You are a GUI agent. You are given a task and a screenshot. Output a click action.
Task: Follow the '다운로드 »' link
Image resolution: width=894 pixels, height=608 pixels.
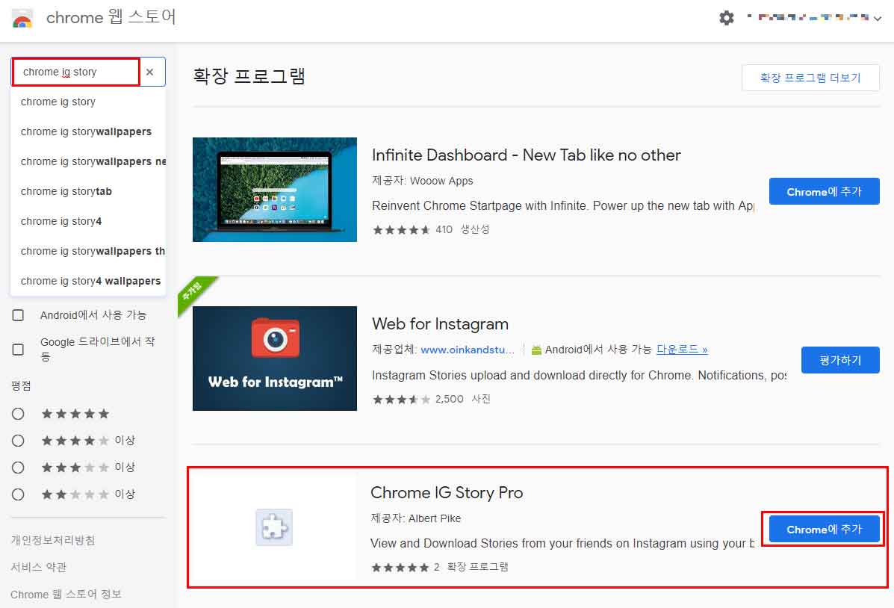click(682, 350)
